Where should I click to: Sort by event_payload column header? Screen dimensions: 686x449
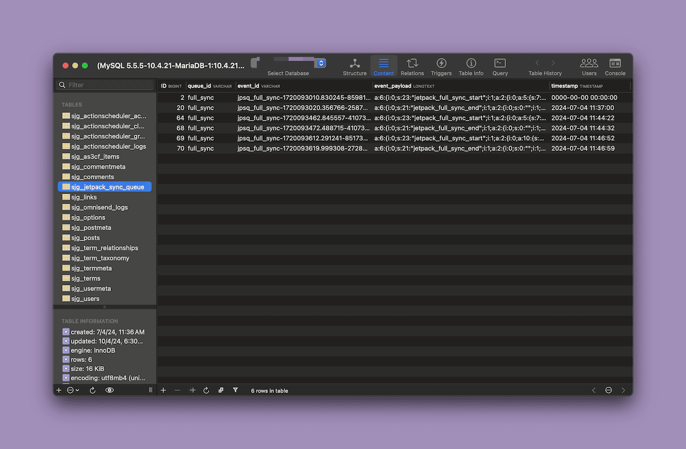point(461,86)
